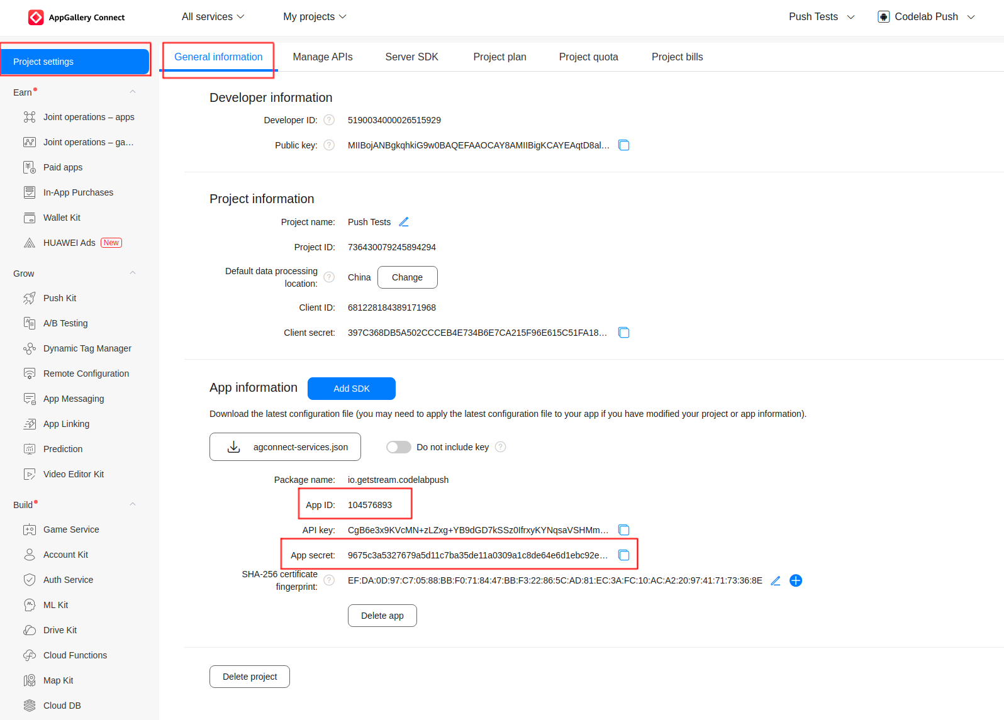Show help for Public key
The width and height of the screenshot is (1004, 720).
329,145
